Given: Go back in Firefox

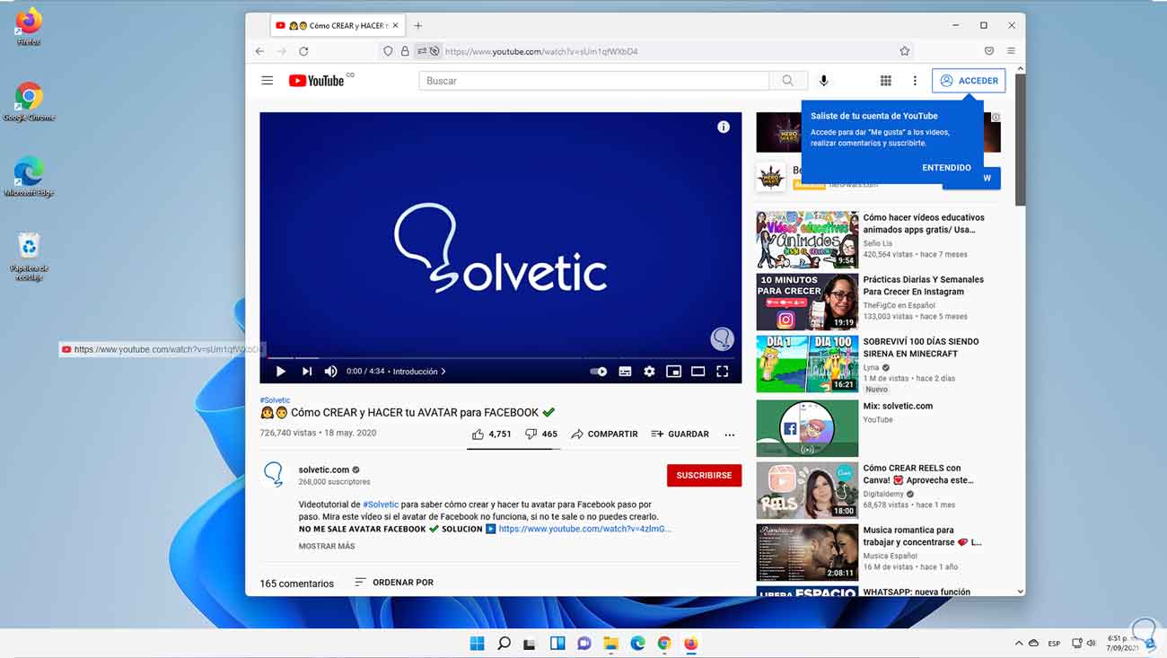Looking at the screenshot, I should (x=259, y=51).
